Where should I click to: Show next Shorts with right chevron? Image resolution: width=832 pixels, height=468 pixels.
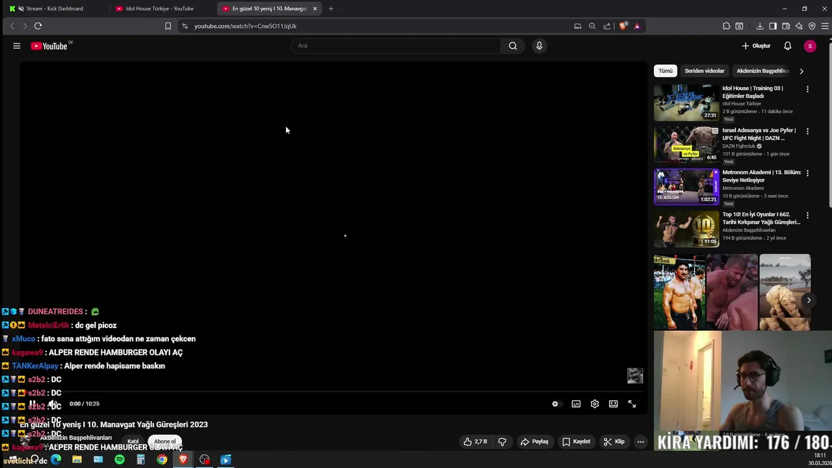(x=809, y=300)
